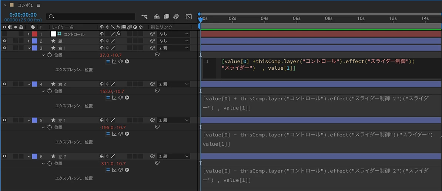Image resolution: width=442 pixels, height=191 pixels.
Task: Toggle enable expression equals icon for 左 1
Action: 108,133
